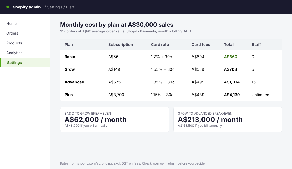Click the A$149 subscription value
This screenshot has width=292, height=169.
pyautogui.click(x=114, y=69)
